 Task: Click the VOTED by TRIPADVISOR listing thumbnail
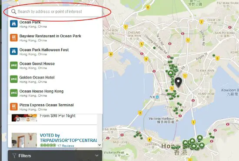[24, 140]
